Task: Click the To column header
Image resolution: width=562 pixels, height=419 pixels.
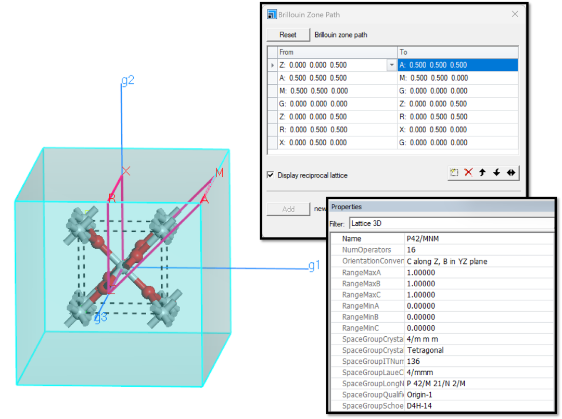Action: 458,53
